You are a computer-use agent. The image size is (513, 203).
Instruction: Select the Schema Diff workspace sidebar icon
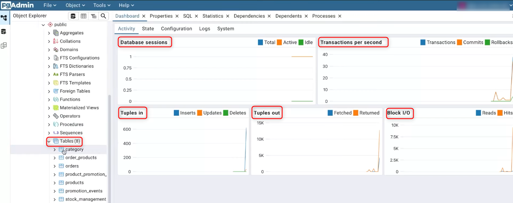tap(4, 45)
